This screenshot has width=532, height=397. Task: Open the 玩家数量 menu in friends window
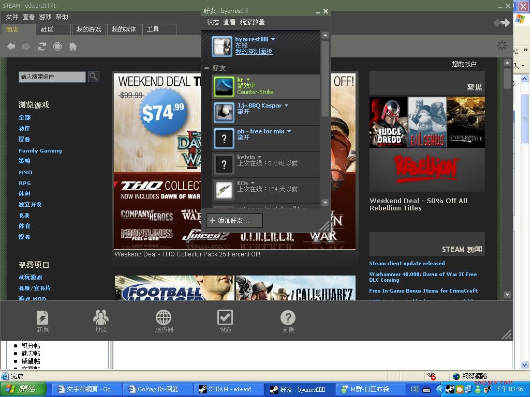(x=252, y=22)
